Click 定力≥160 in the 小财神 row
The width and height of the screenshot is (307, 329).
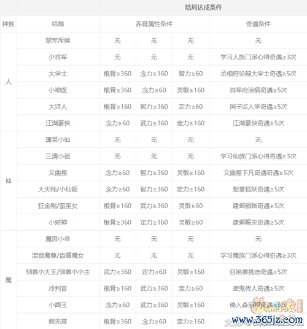click(154, 222)
